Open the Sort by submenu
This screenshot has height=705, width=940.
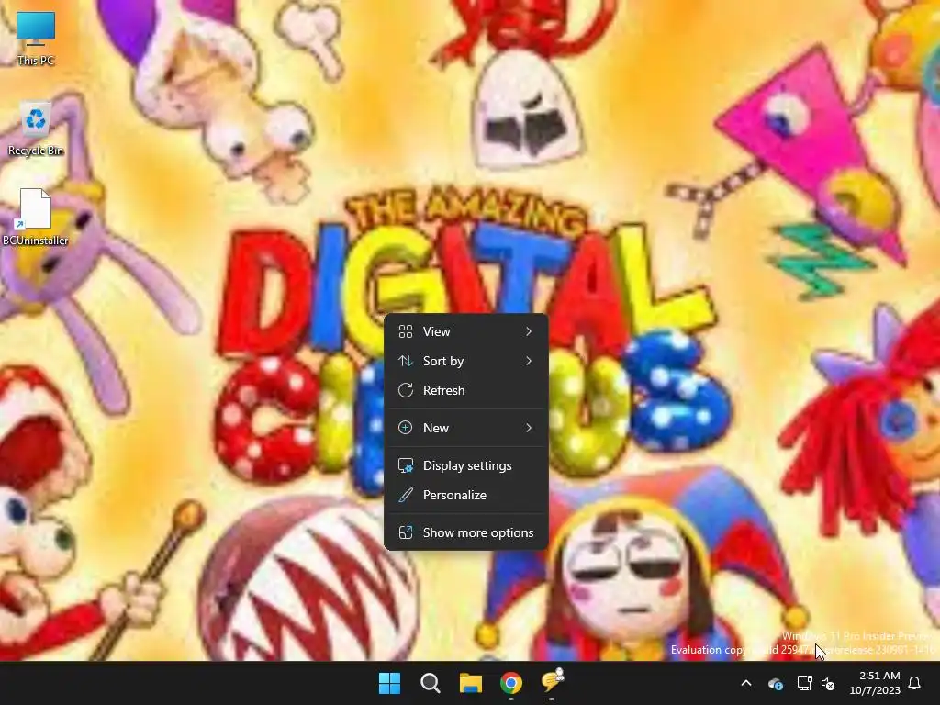pos(465,361)
